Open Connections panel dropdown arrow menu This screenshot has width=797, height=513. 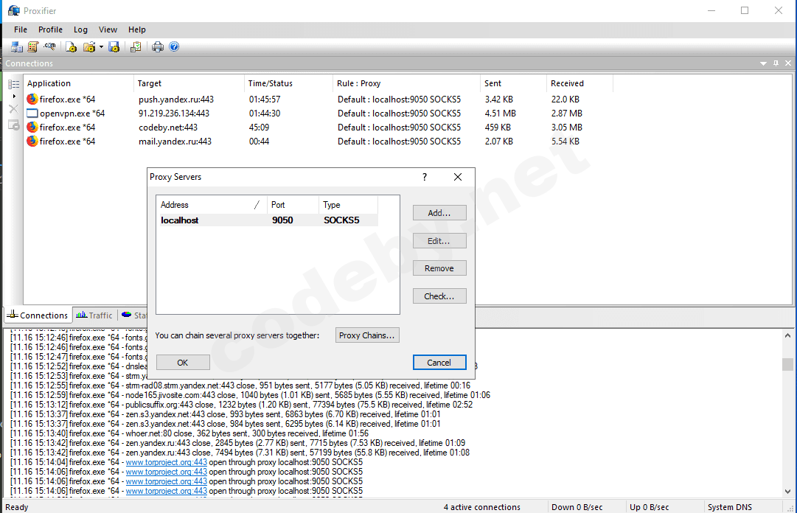(763, 63)
